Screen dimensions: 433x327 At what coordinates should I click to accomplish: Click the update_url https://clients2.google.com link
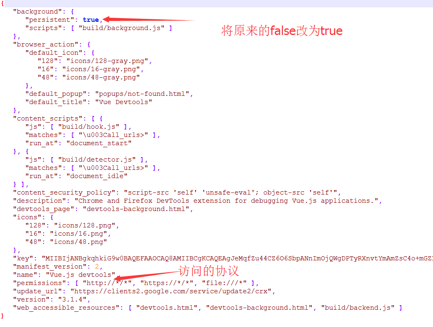click(171, 291)
